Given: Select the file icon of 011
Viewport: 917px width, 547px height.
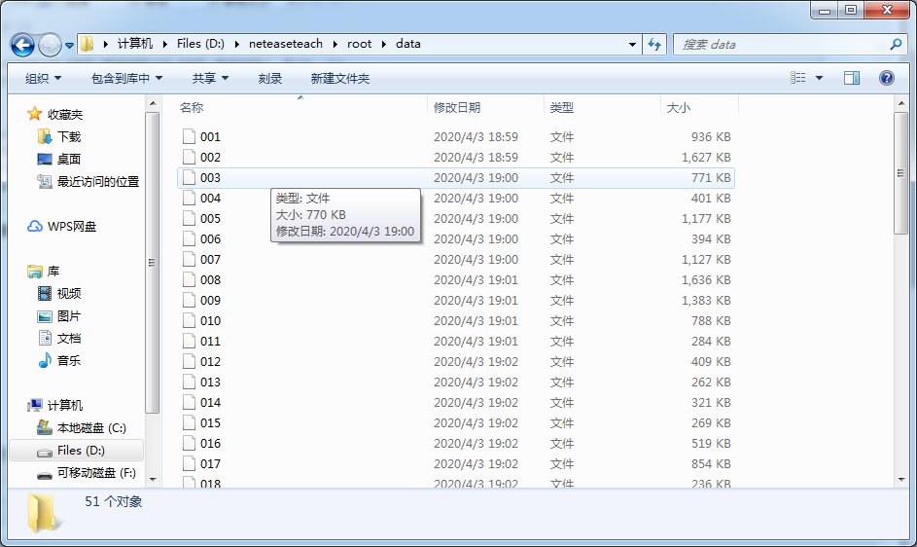Looking at the screenshot, I should click(x=189, y=341).
